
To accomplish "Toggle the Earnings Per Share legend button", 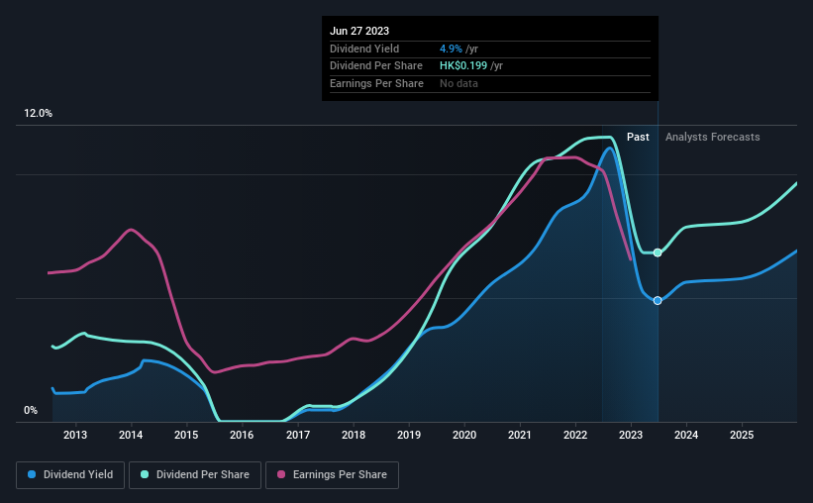I will tap(332, 475).
